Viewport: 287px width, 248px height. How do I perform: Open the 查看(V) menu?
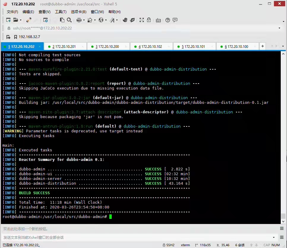[45, 12]
